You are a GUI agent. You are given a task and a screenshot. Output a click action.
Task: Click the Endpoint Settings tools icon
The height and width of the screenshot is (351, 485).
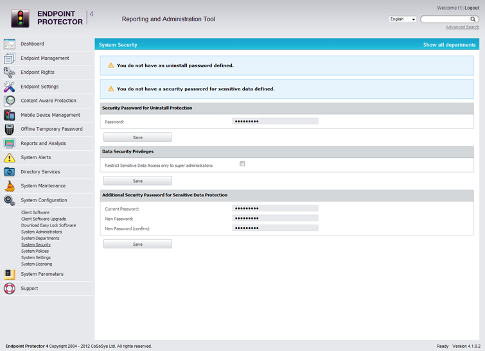click(x=9, y=87)
